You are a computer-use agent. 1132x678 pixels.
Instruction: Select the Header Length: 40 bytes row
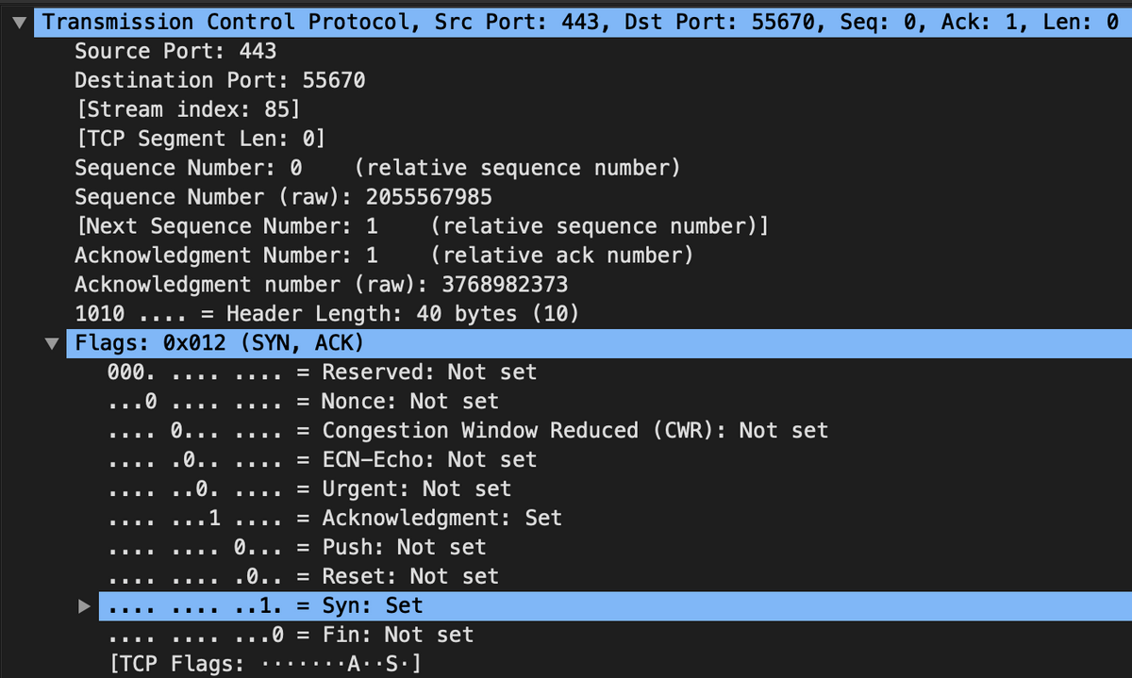pyautogui.click(x=327, y=314)
